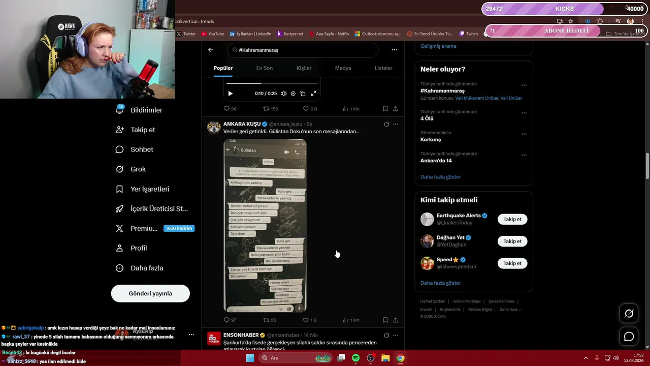This screenshot has height=366, width=650.
Task: Open Chrome extensions puzzle icon
Action: tap(600, 21)
